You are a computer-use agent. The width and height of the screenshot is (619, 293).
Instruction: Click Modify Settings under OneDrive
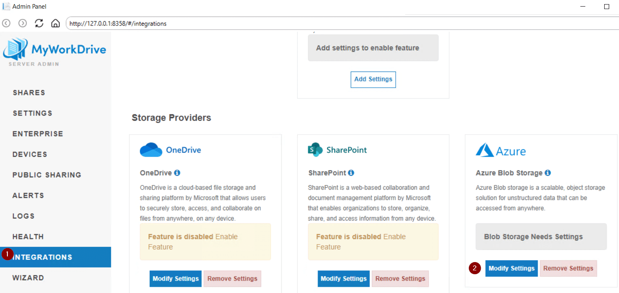175,279
